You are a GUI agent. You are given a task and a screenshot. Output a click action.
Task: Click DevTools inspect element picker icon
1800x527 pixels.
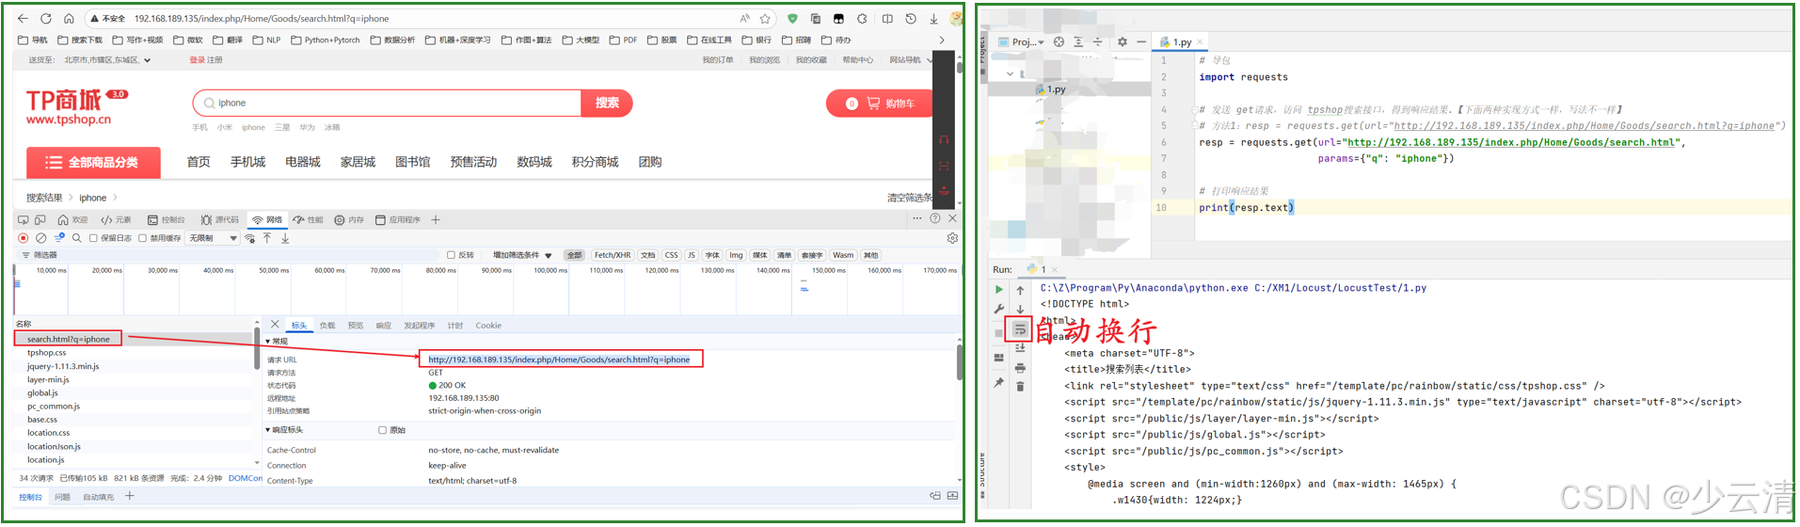click(24, 219)
